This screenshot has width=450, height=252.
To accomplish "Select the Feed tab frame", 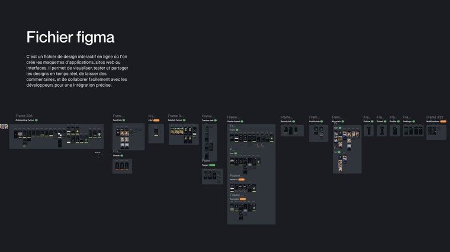I will point(128,136).
